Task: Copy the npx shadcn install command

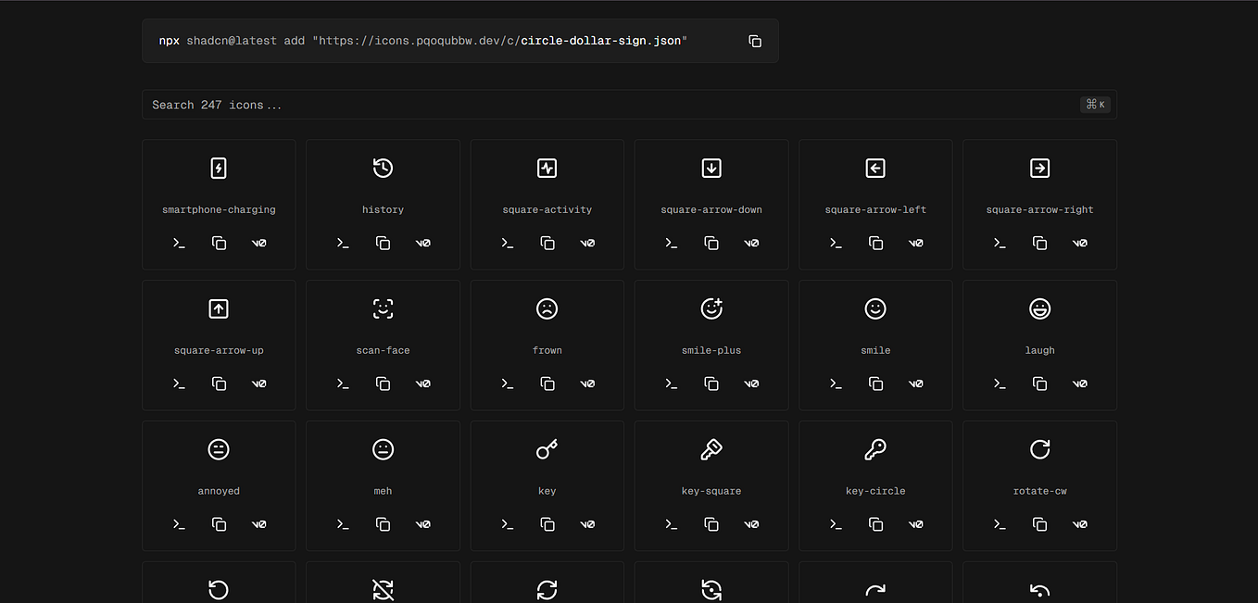Action: coord(755,41)
